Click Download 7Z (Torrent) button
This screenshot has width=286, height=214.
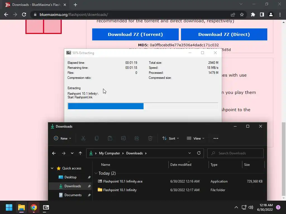tap(135, 34)
